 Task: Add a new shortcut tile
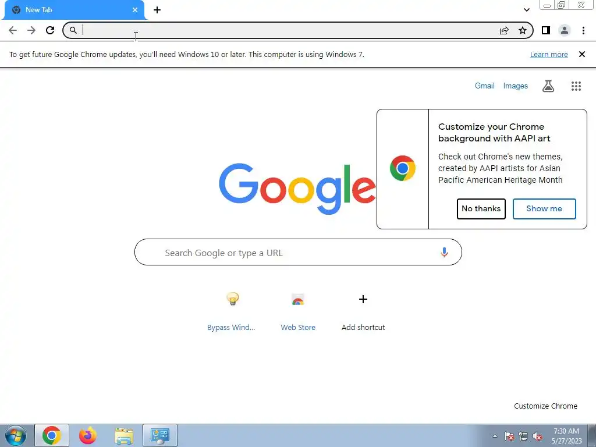pos(363,311)
